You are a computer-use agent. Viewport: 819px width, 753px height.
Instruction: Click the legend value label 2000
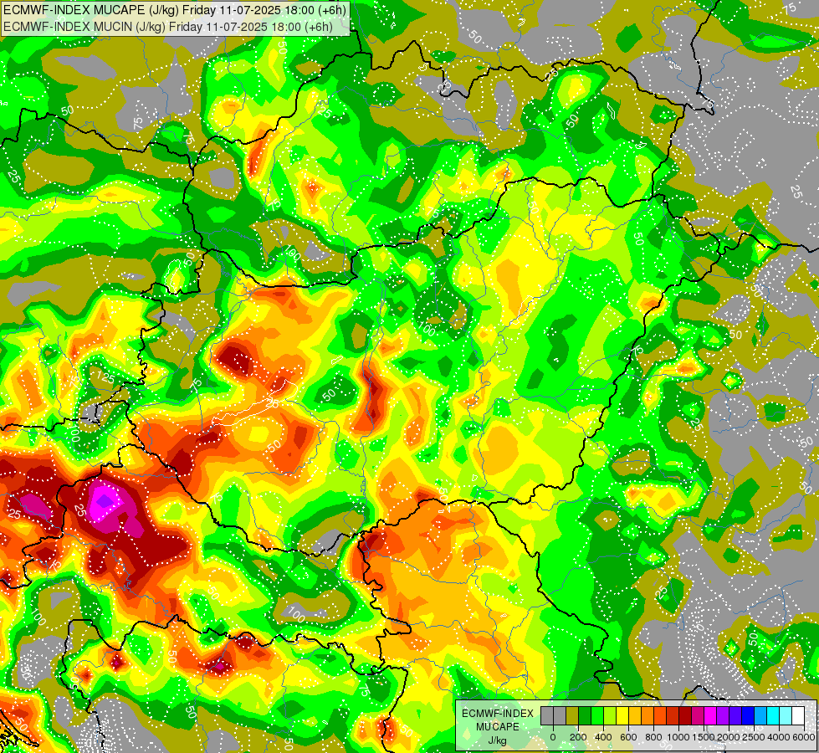[x=729, y=737]
